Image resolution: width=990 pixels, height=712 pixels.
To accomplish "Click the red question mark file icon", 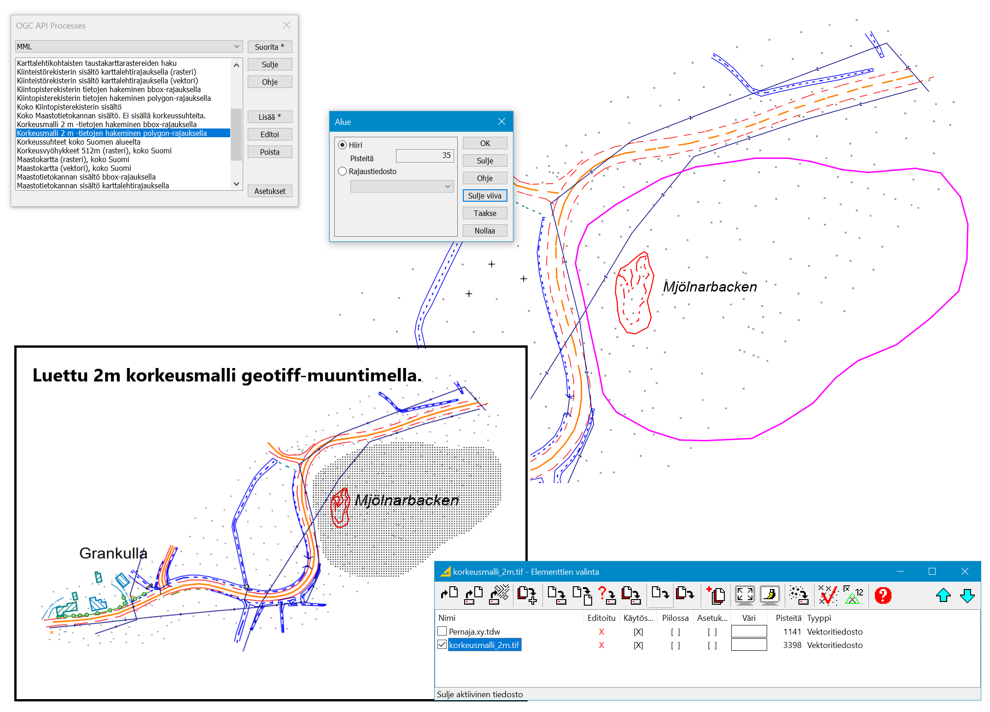I will pyautogui.click(x=606, y=595).
